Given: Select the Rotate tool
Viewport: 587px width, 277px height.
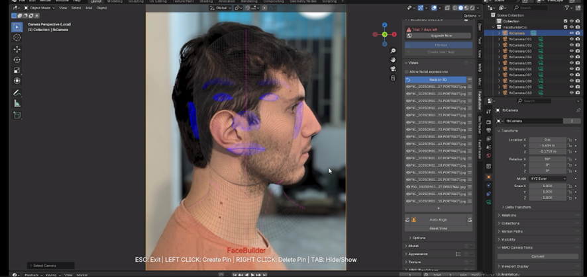Looking at the screenshot, I should [17, 59].
